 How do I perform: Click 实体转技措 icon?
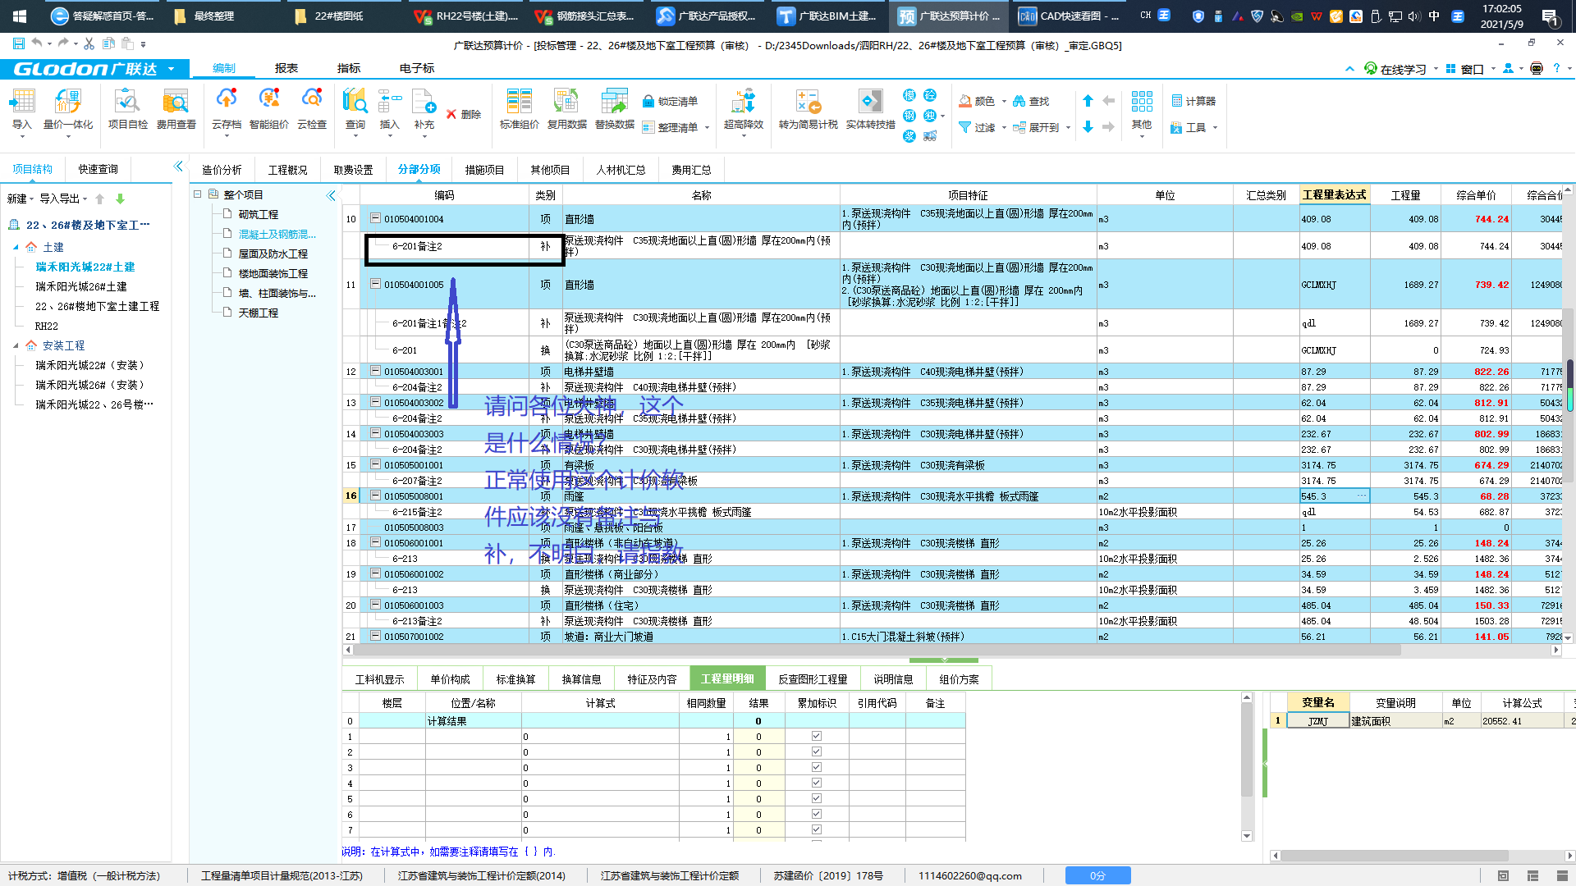click(870, 109)
